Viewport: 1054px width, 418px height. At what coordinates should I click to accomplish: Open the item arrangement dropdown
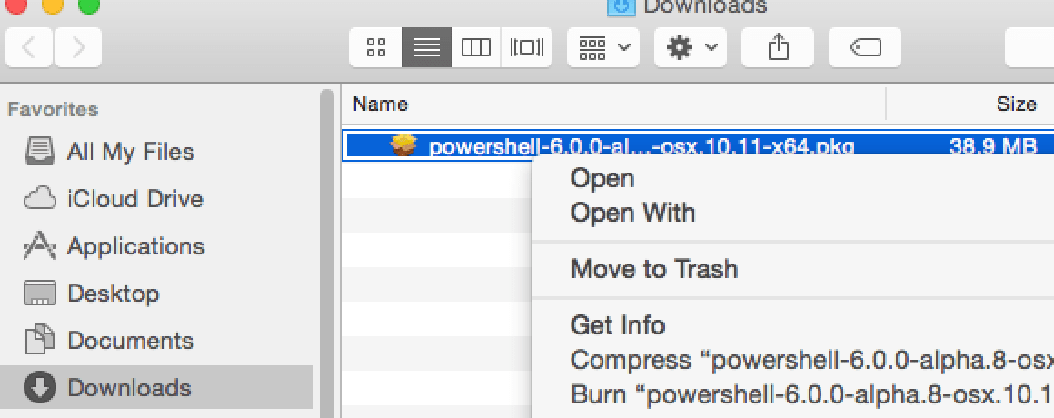[603, 48]
